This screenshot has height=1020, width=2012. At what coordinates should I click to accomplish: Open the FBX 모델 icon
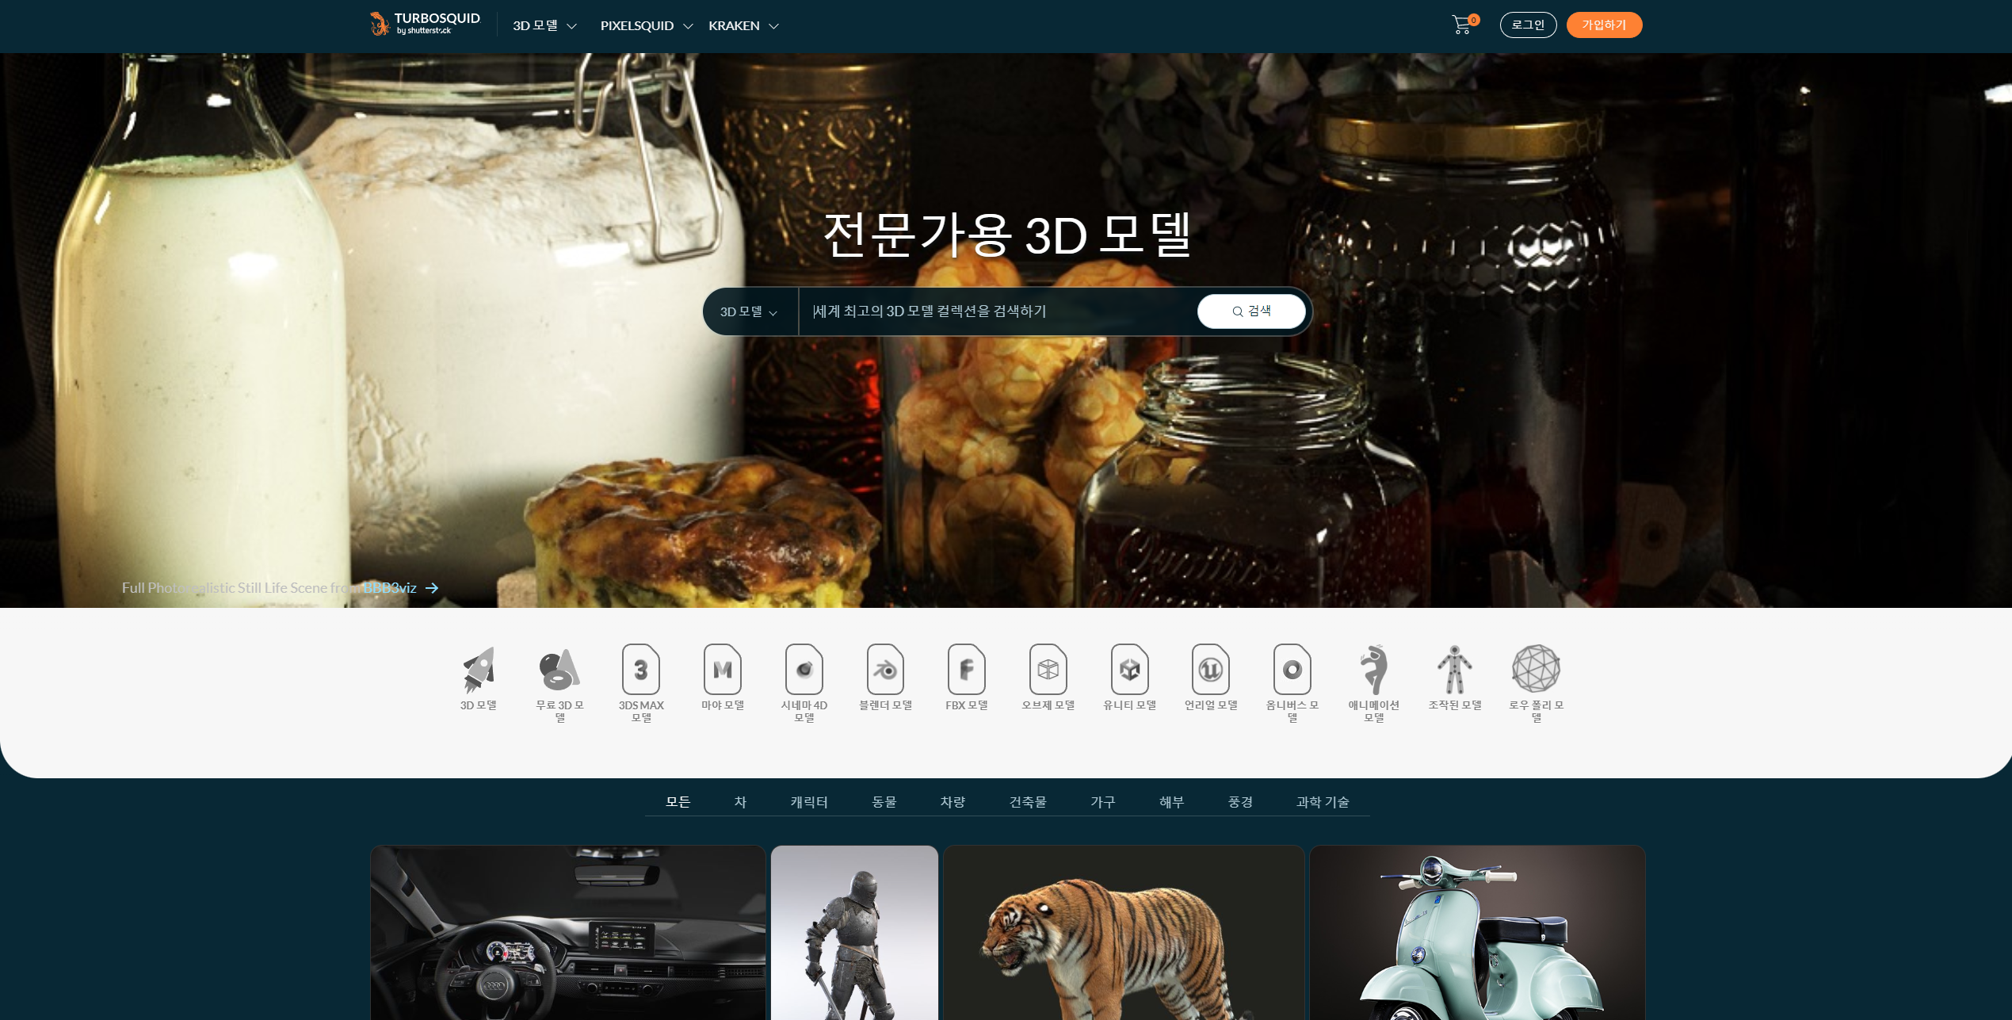coord(967,670)
